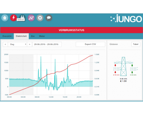Click the date range field 28-06-2016
This screenshot has height=115, width=143.
(x=47, y=44)
